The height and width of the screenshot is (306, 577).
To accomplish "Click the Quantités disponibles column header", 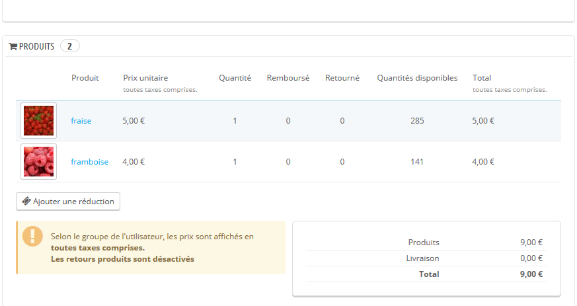I will (x=417, y=78).
